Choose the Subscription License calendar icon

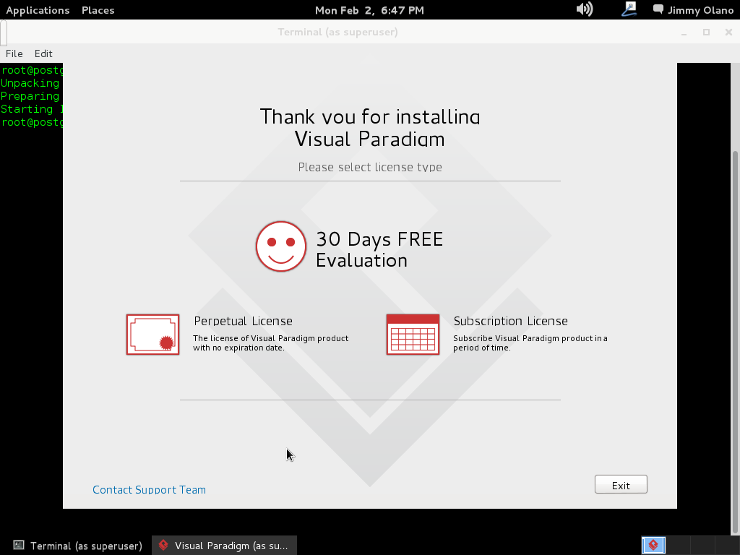click(x=413, y=335)
